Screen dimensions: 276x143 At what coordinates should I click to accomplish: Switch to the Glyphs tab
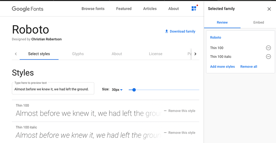pos(78,54)
